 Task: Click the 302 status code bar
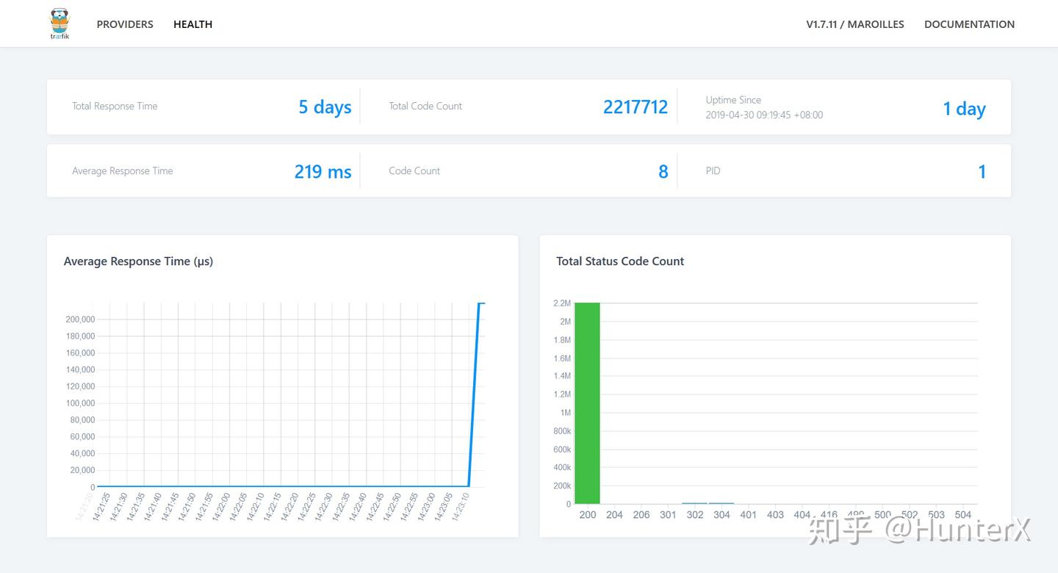coord(694,503)
